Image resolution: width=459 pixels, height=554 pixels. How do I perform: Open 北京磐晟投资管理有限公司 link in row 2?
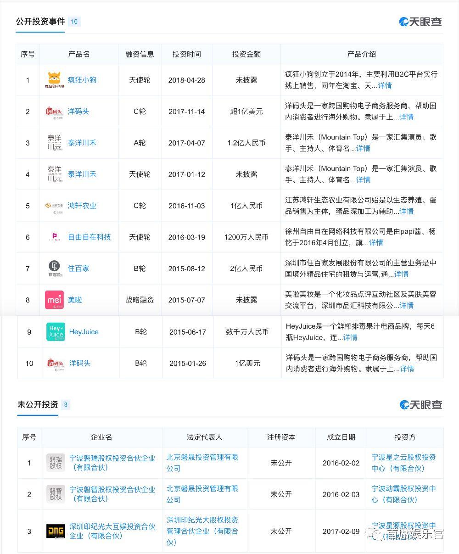click(x=202, y=494)
